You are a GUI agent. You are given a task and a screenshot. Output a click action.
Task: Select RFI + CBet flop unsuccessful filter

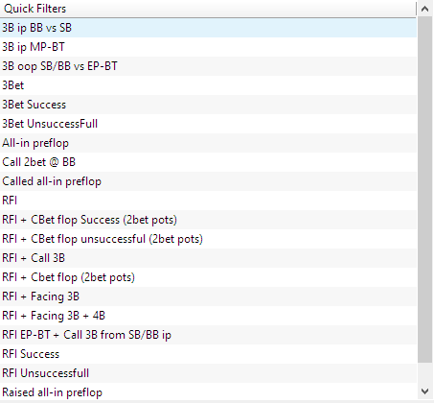(x=208, y=239)
